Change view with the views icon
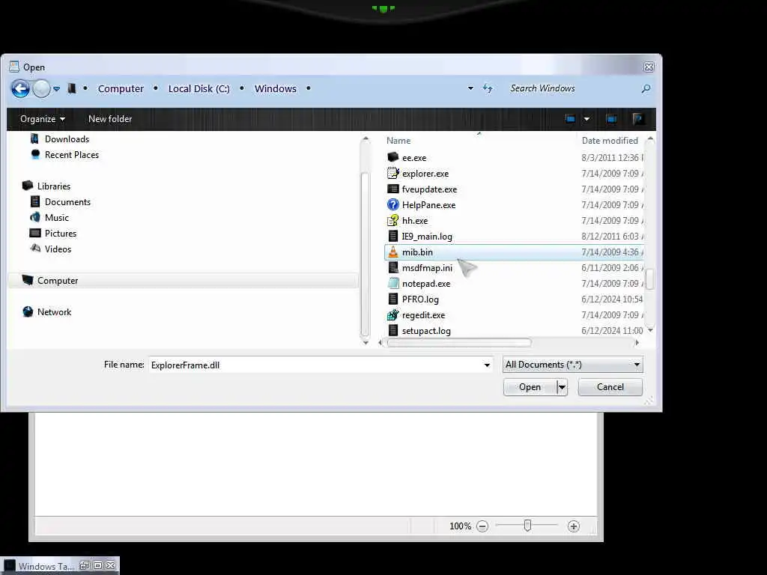This screenshot has height=575, width=767. click(x=570, y=119)
